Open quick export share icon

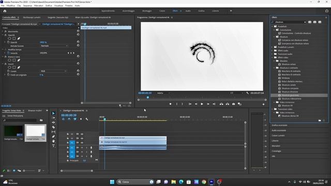(327, 11)
